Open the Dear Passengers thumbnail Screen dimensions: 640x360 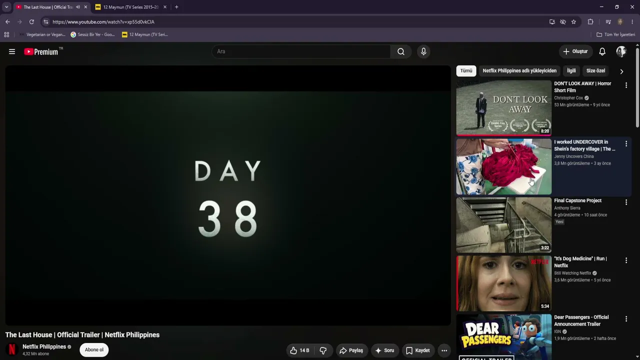coord(503,337)
